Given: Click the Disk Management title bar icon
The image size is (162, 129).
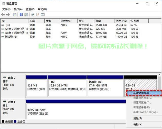Looking at the screenshot, I should pos(4,3).
